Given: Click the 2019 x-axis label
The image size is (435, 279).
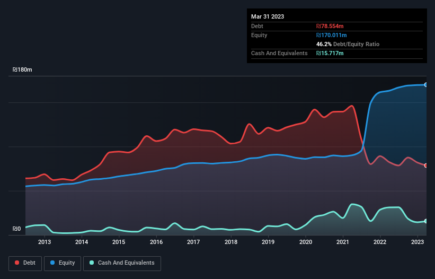Looking at the screenshot, I should (x=268, y=242).
